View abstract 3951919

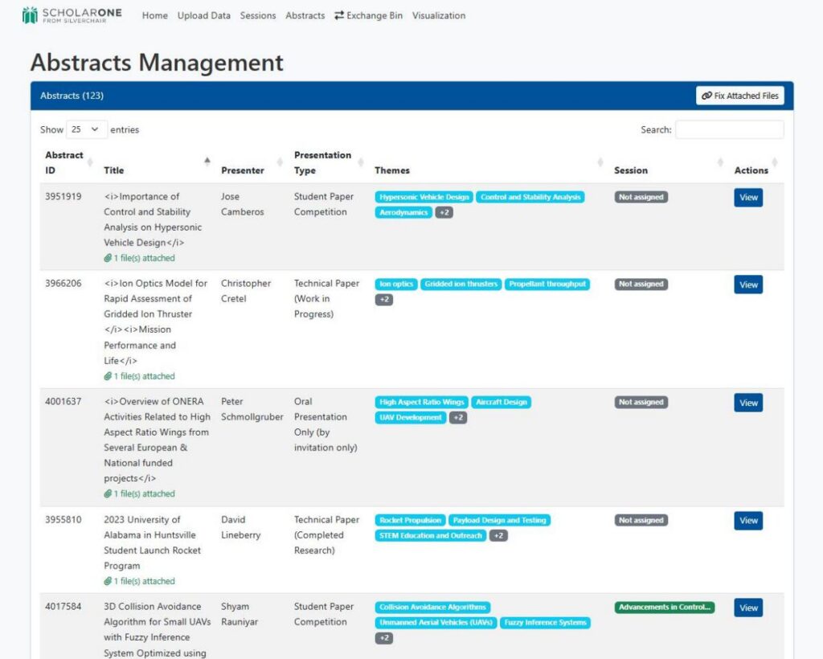click(x=748, y=198)
